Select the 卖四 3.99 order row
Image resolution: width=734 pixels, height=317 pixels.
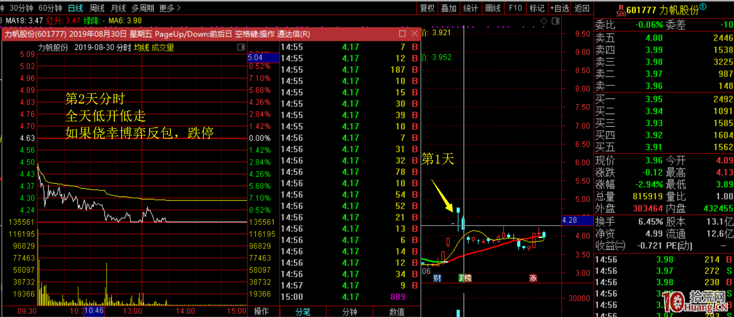(x=664, y=50)
